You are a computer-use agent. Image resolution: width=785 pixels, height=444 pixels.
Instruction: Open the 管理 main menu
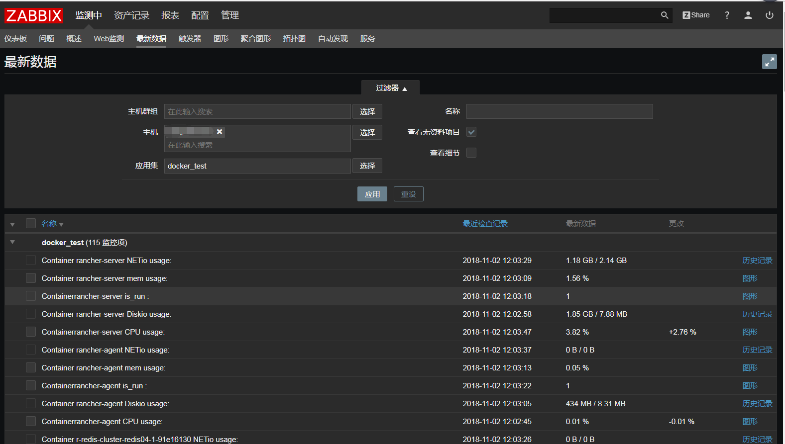230,15
